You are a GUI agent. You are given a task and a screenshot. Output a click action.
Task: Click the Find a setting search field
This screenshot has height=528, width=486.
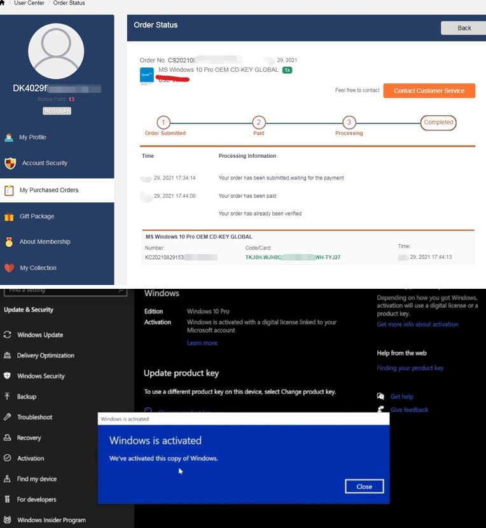point(65,291)
